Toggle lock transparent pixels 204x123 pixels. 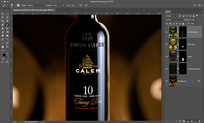(170, 24)
